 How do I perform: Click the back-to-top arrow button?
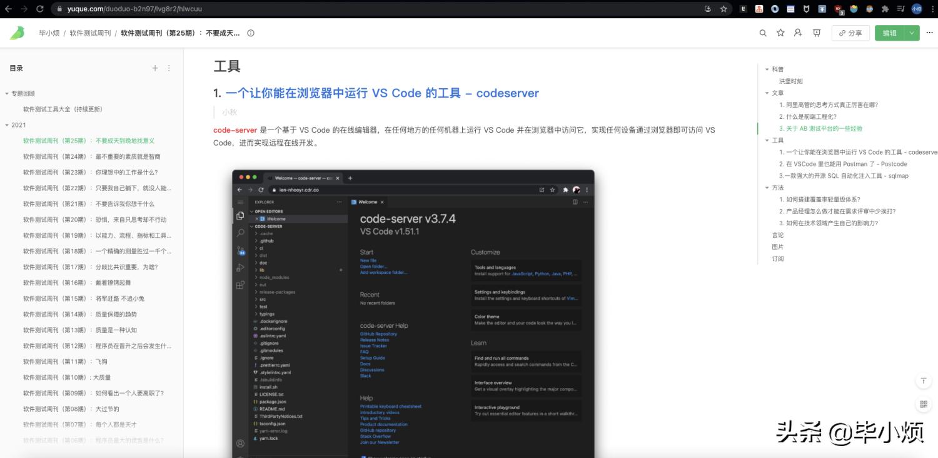924,381
